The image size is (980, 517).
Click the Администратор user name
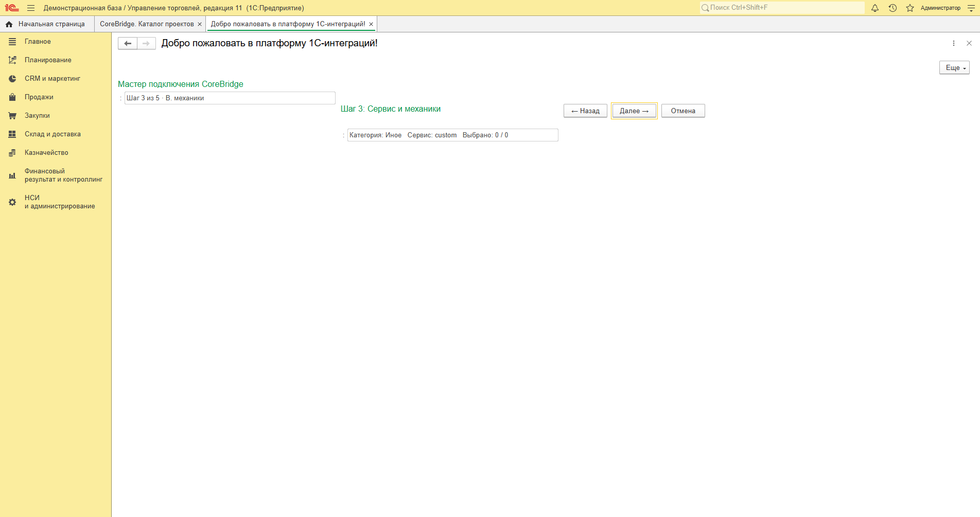tap(940, 8)
